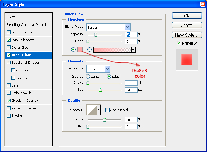Choose Center as the glow source

(x=88, y=77)
